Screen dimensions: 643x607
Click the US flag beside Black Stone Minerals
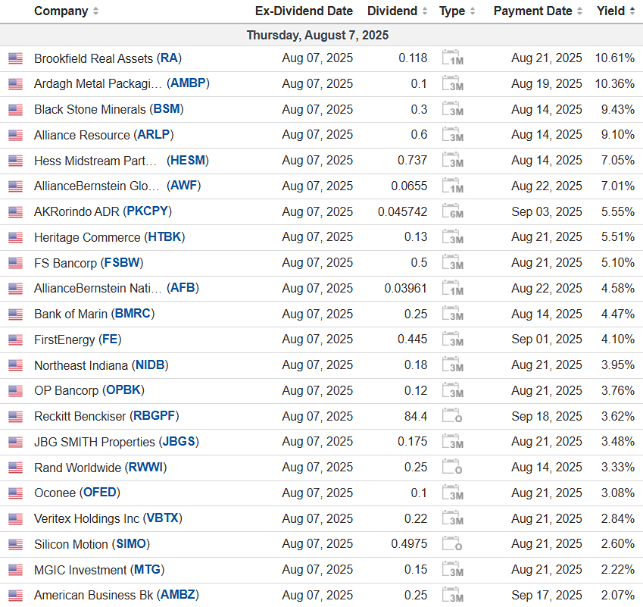click(x=15, y=109)
